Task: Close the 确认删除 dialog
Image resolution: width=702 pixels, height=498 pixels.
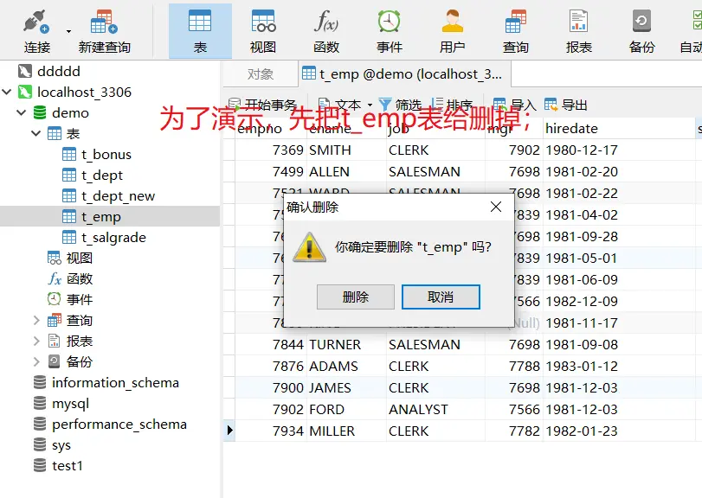Action: tap(496, 207)
